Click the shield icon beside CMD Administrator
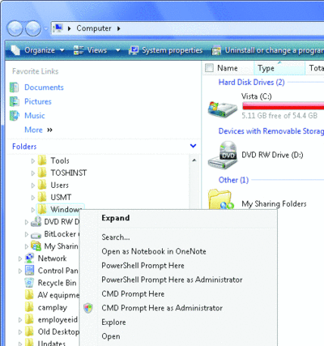 click(x=88, y=308)
